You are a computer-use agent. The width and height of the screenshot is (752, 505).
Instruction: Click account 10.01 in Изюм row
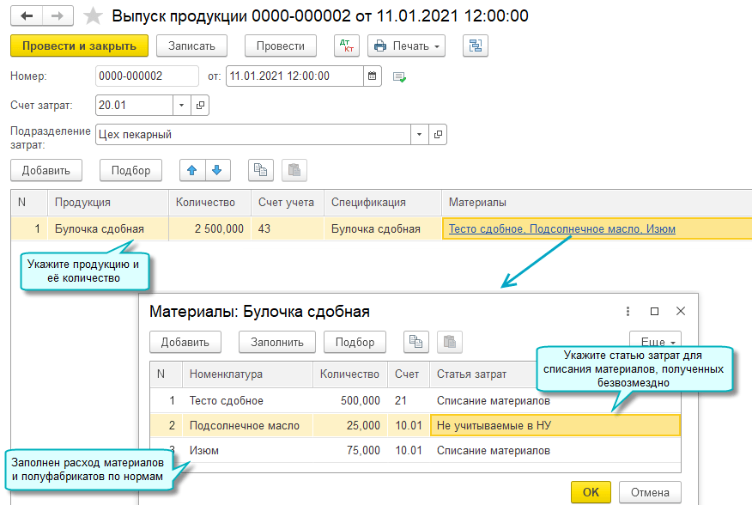pyautogui.click(x=409, y=450)
